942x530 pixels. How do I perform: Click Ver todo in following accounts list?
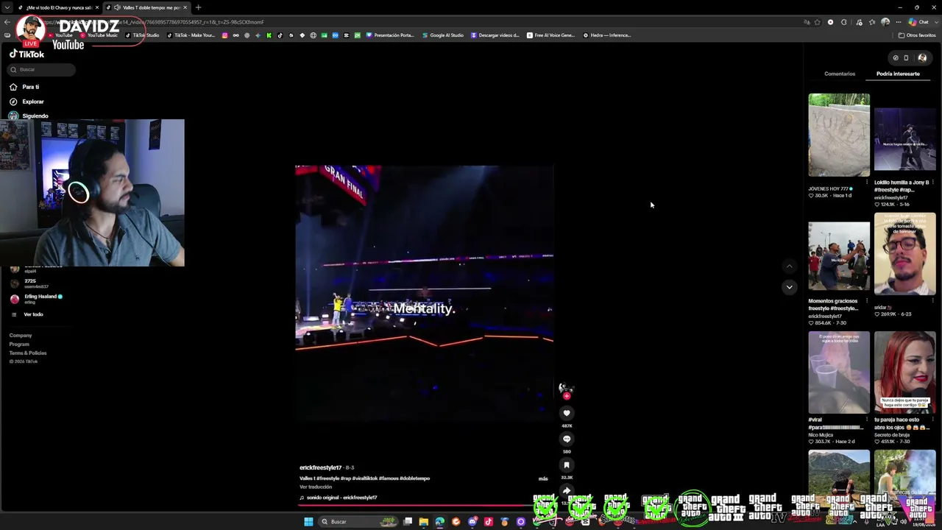(33, 314)
